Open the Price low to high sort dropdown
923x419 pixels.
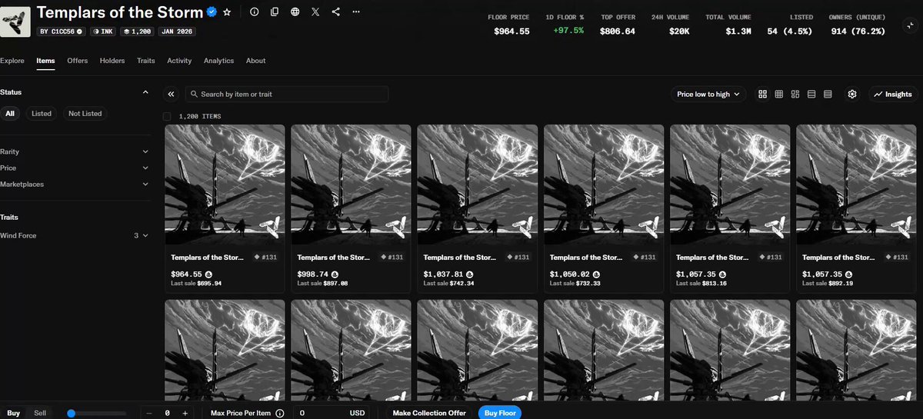pos(708,94)
